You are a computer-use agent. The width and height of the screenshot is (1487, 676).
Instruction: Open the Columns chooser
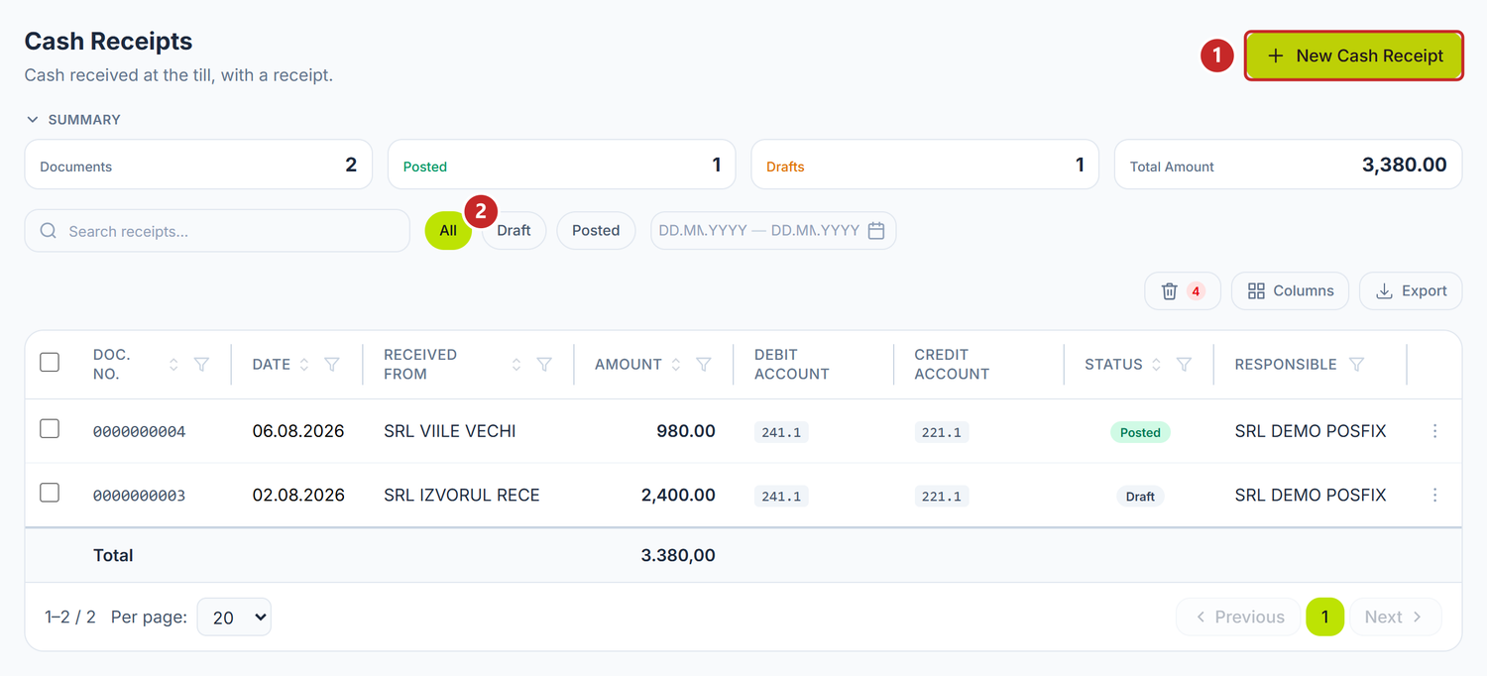tap(1290, 290)
